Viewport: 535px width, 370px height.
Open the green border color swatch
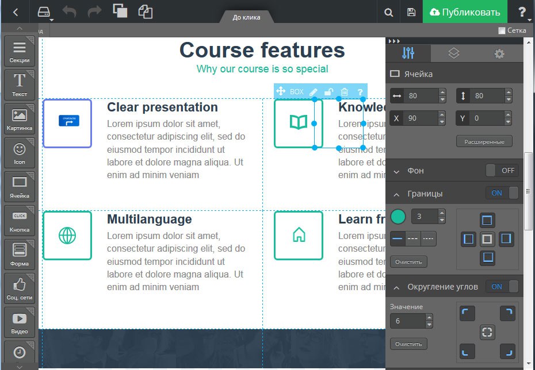(x=398, y=217)
